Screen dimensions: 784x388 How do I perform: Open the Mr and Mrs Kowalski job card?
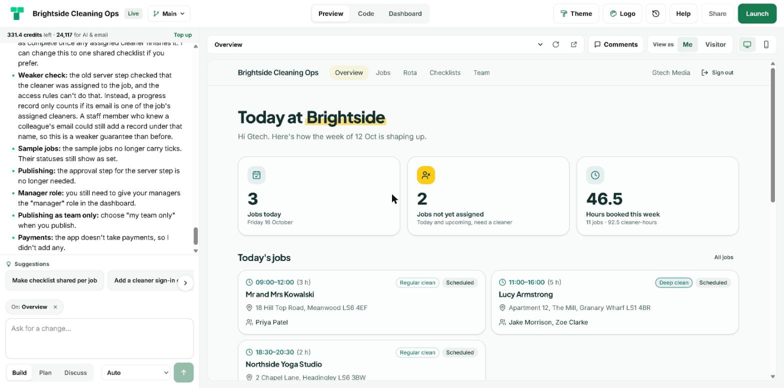click(361, 302)
